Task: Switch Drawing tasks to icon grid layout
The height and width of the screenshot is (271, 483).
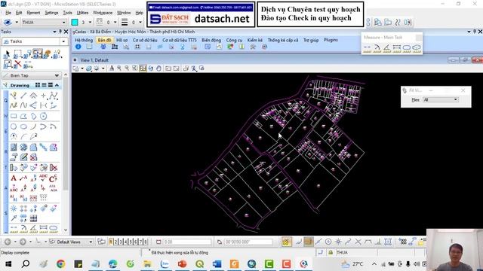Action: [x=38, y=85]
